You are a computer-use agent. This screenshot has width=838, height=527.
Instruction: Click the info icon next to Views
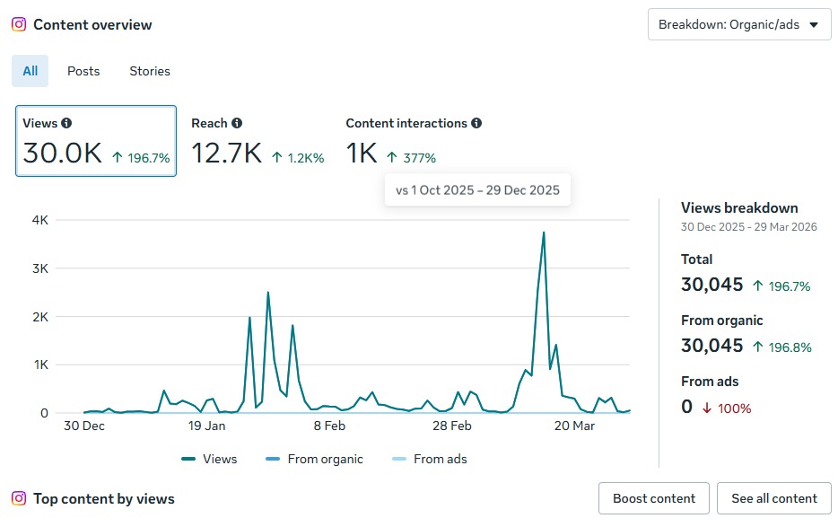point(66,124)
